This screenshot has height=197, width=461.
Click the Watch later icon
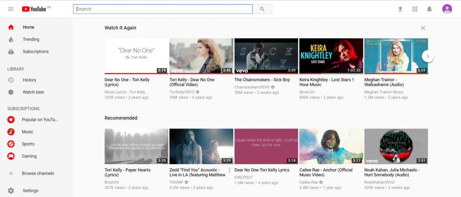coord(11,92)
